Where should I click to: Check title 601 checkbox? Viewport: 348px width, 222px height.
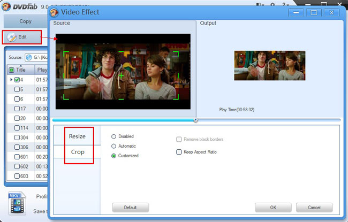point(17,157)
